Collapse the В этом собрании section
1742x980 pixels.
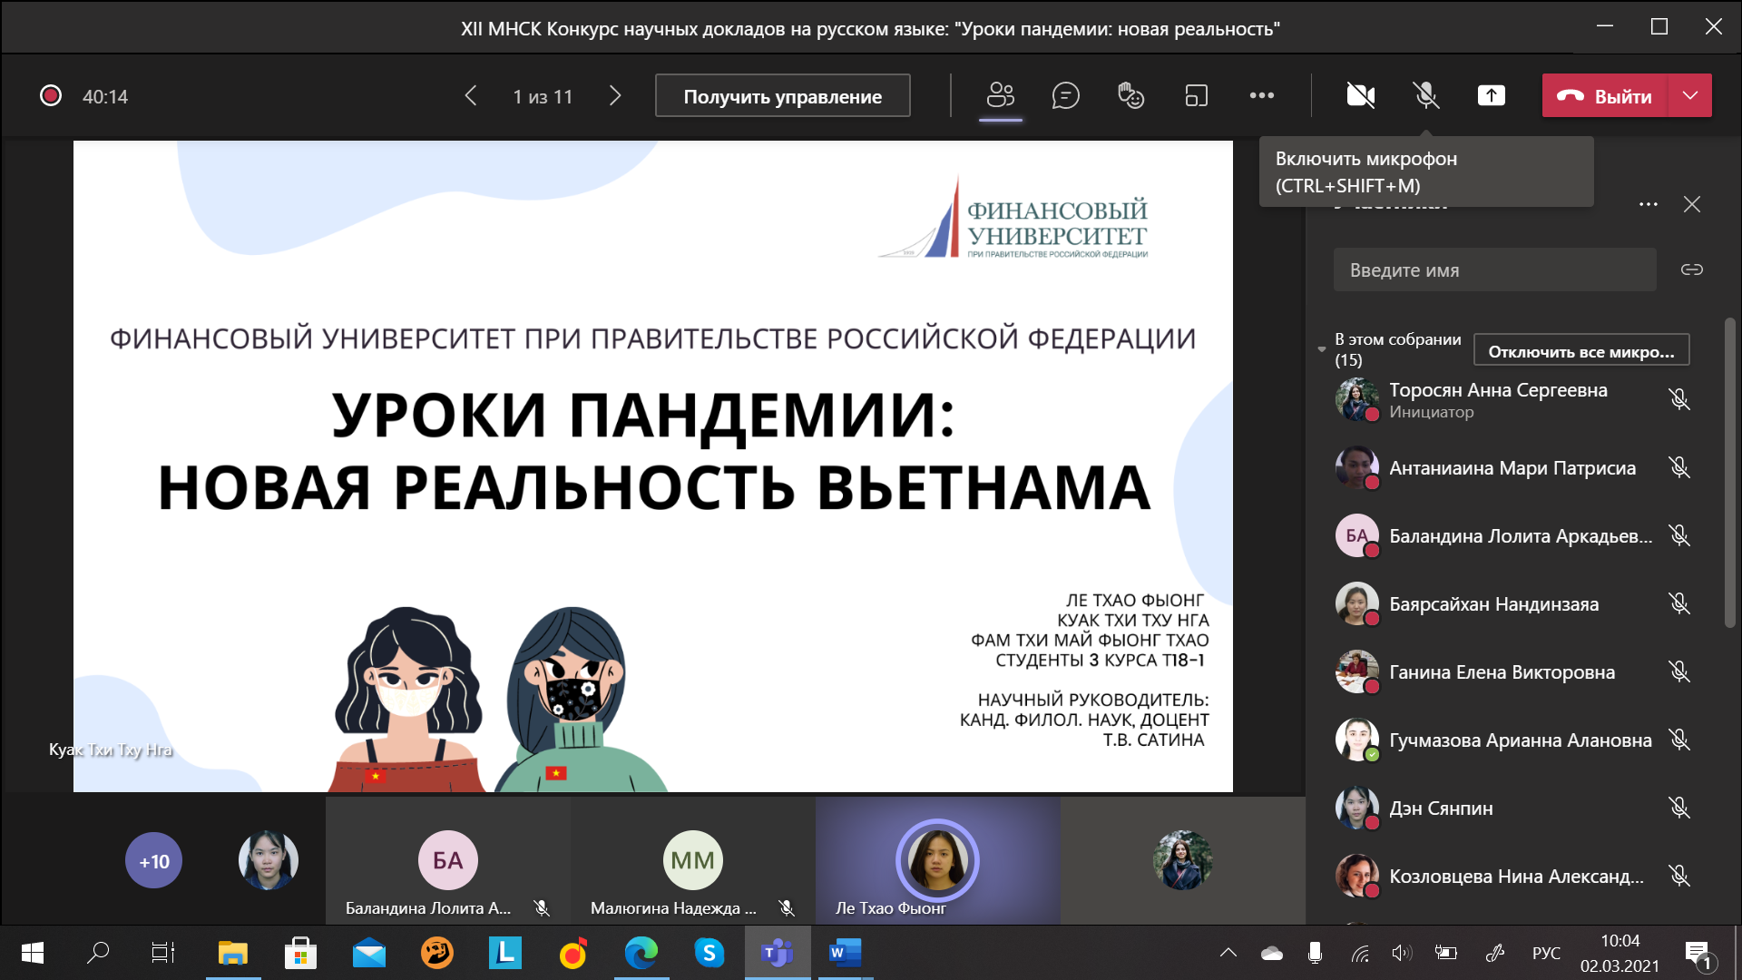pos(1322,349)
